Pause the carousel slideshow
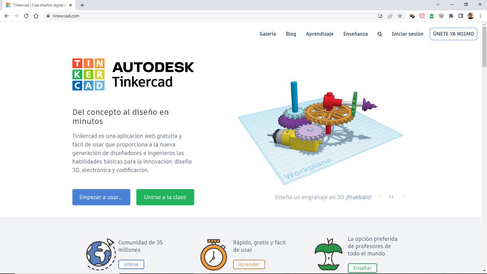487x274 pixels. coord(392,197)
